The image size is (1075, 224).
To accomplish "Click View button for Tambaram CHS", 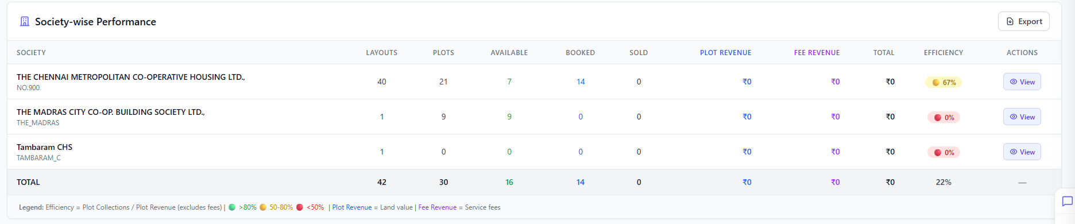I will point(1022,152).
